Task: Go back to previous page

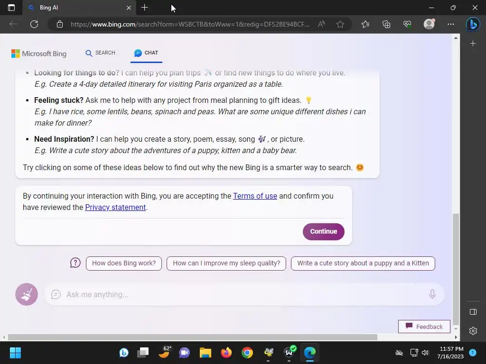Action: coord(13,24)
